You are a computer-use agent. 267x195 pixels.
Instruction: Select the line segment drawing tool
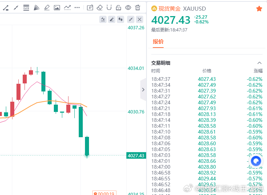coord(6,8)
